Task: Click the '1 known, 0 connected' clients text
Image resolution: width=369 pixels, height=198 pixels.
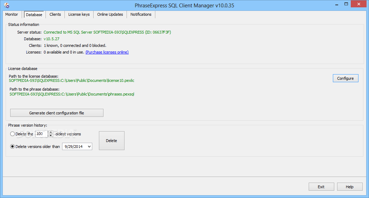Action: [75, 45]
